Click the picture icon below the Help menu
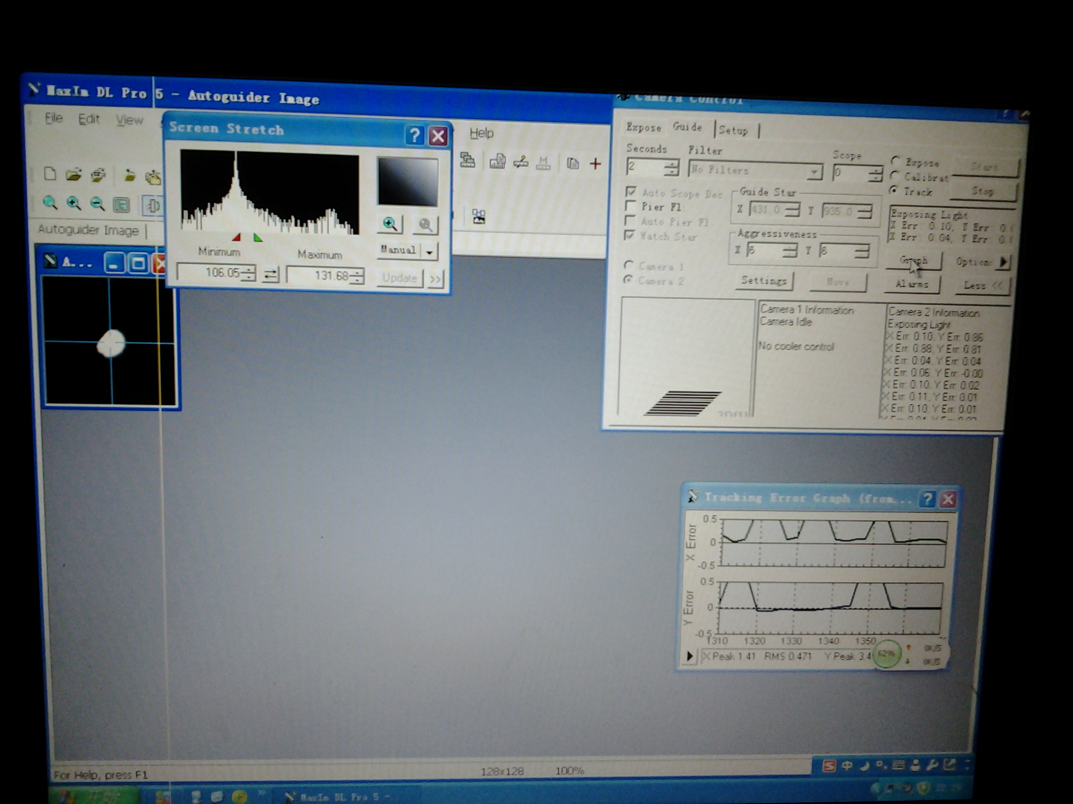 coord(479,217)
